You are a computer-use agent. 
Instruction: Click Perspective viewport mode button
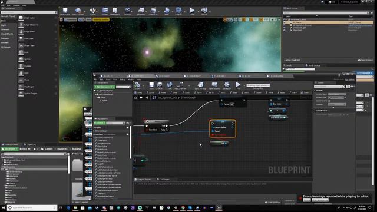coord(71,19)
